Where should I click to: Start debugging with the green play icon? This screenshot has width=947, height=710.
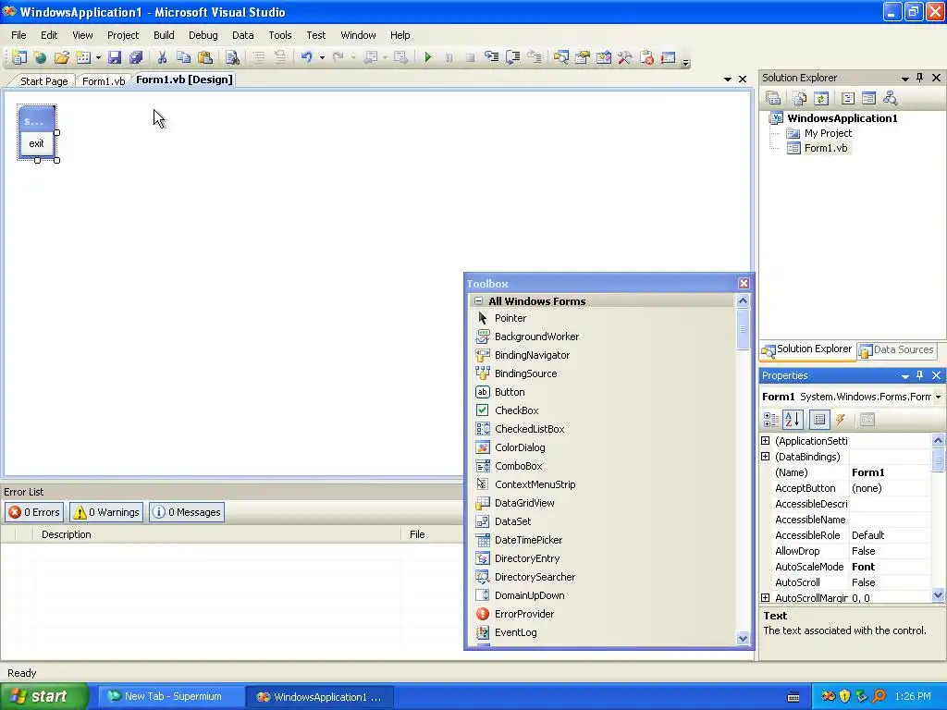click(427, 57)
